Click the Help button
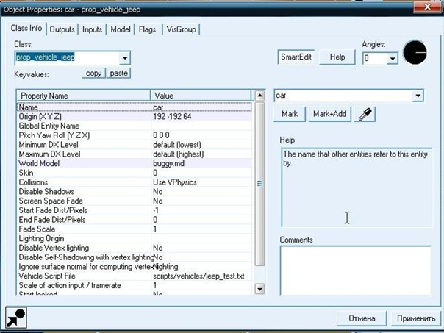Screen dimensions: 444x333 [x=337, y=57]
